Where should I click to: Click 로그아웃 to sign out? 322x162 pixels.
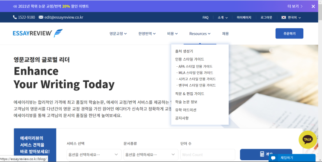[267, 17]
